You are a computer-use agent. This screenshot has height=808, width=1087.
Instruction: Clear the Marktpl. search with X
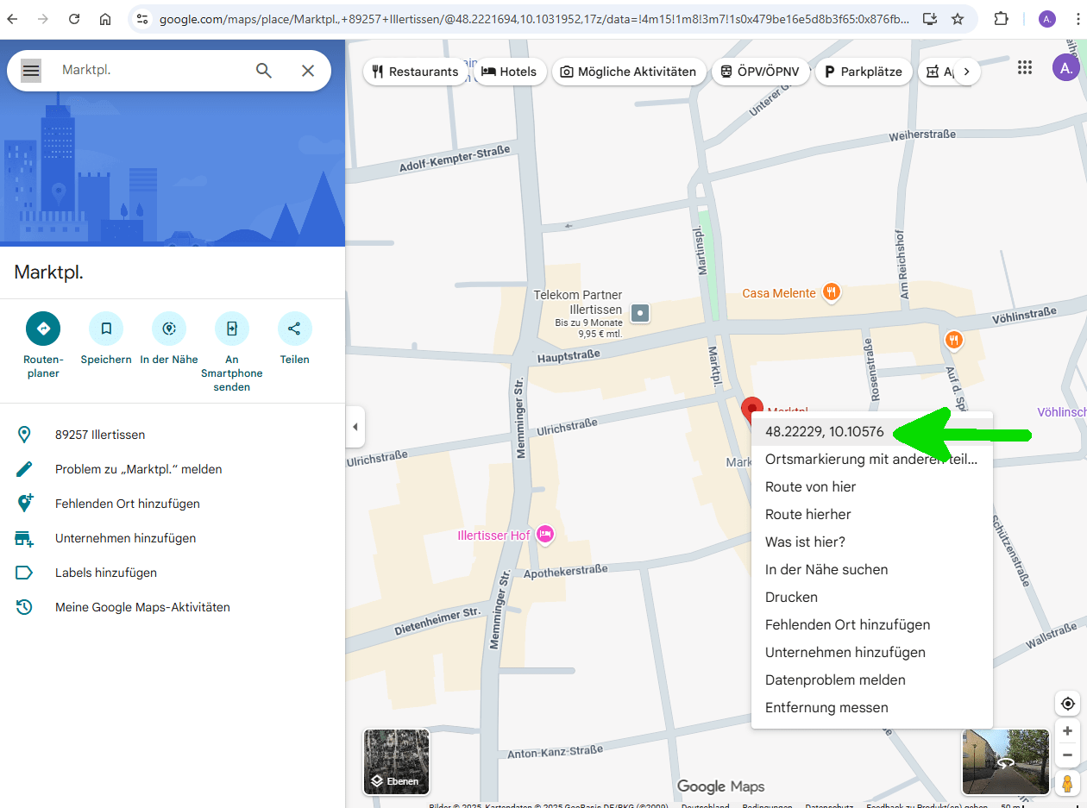point(308,71)
